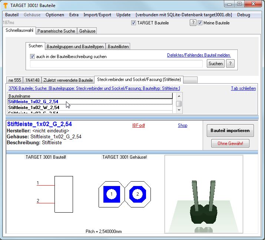Toggle the TARGET Bauteile checkbox
Viewport: 265px width, 240px height.
(x=134, y=23)
